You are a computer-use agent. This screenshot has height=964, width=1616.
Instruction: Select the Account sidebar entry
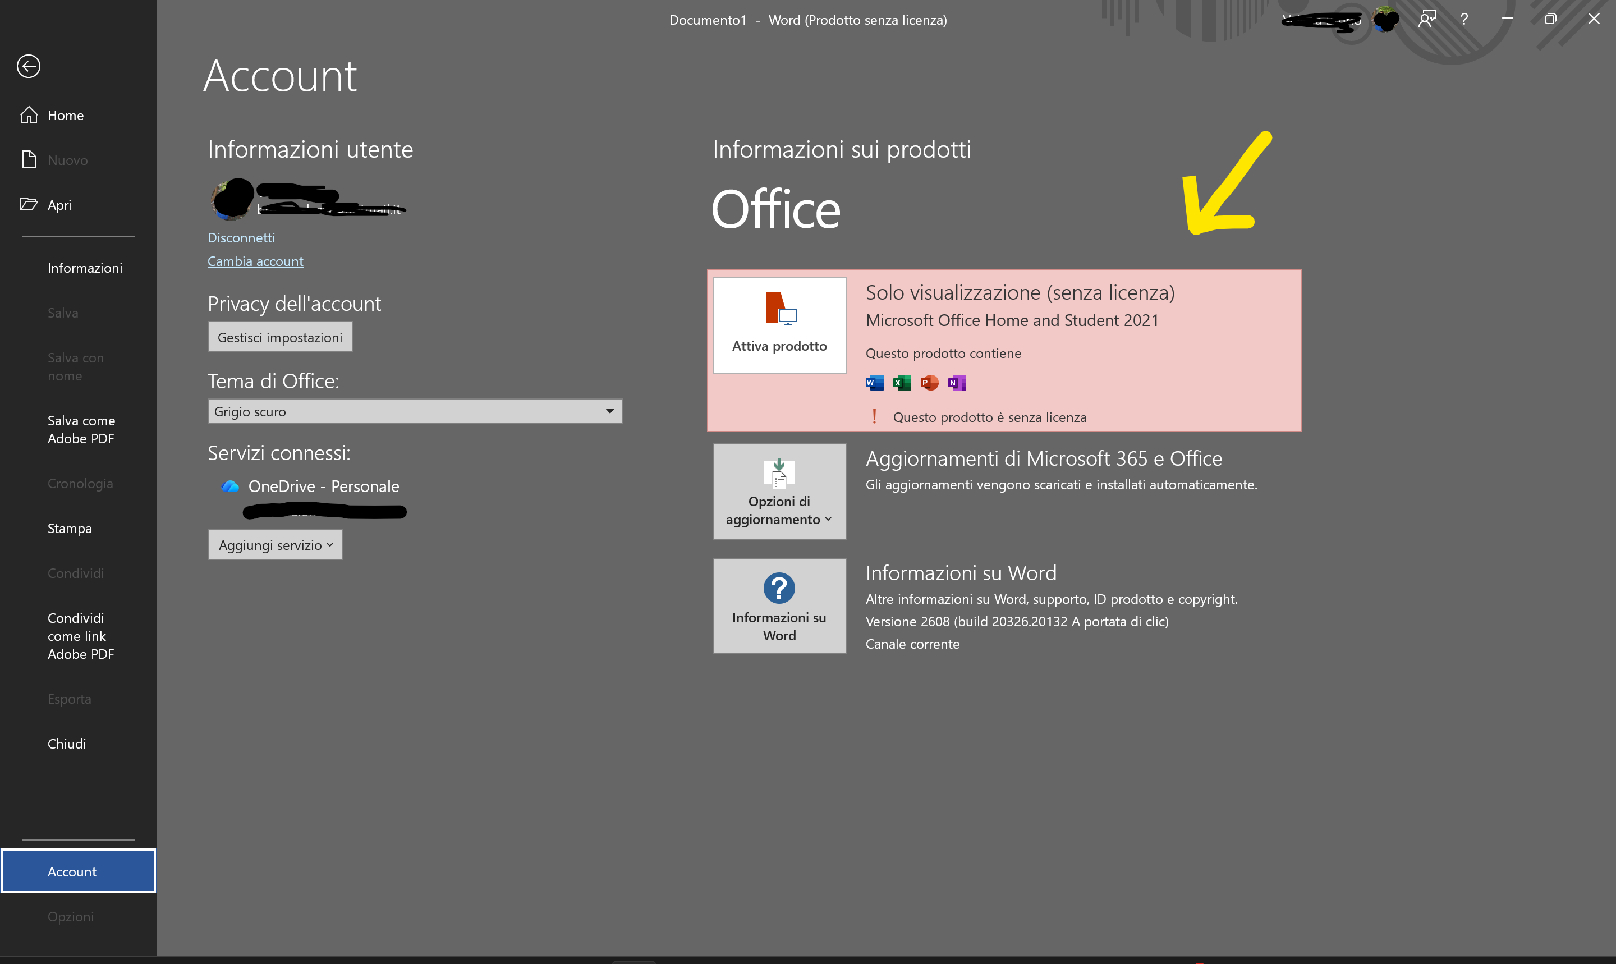point(78,871)
